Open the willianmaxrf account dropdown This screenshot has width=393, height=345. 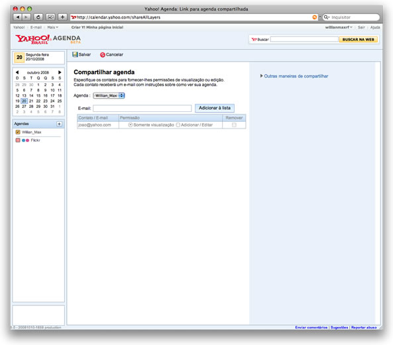[339, 27]
